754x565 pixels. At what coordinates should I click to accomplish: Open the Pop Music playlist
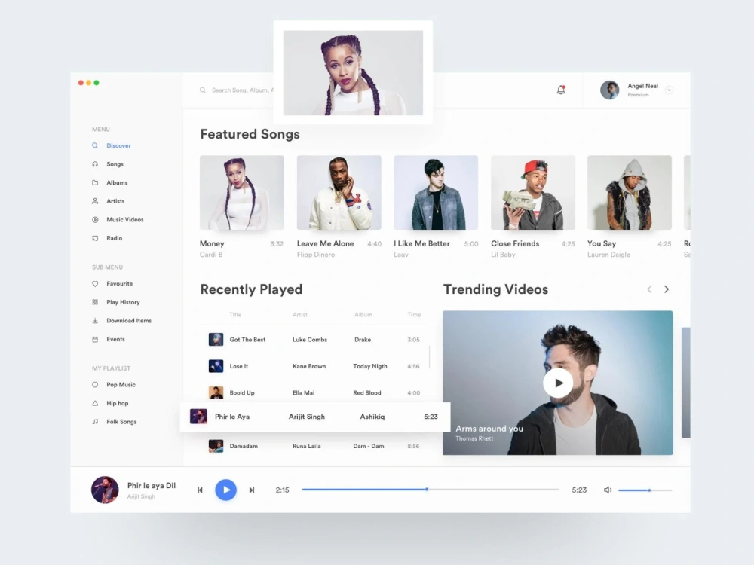pyautogui.click(x=121, y=385)
